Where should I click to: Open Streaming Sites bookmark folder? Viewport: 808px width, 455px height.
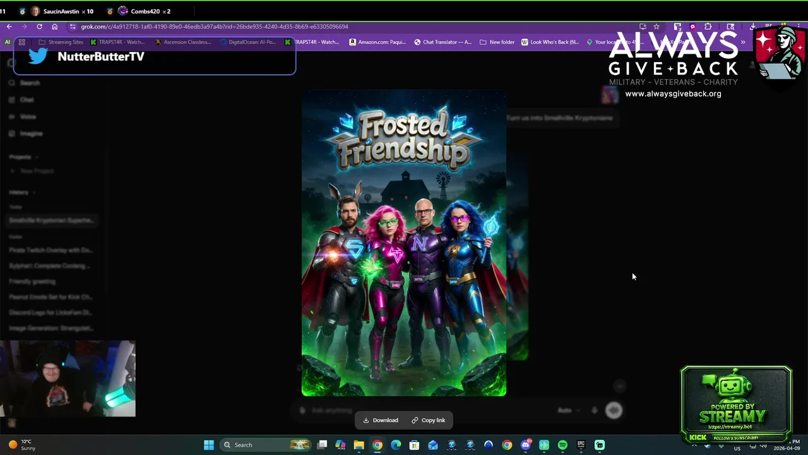tap(61, 42)
